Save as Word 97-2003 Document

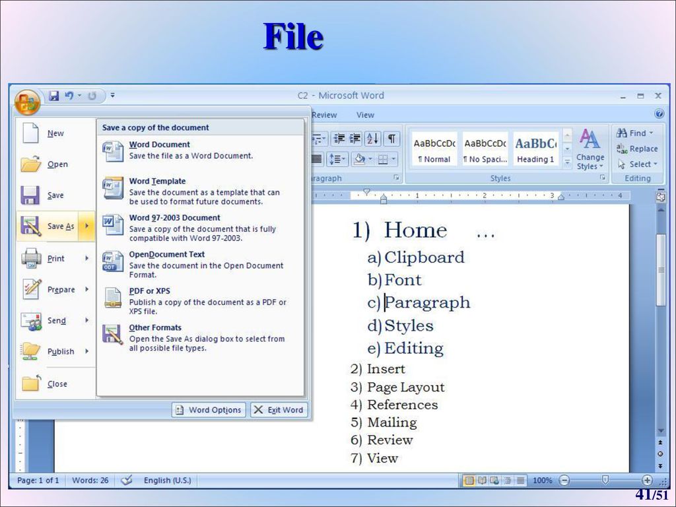tap(200, 228)
